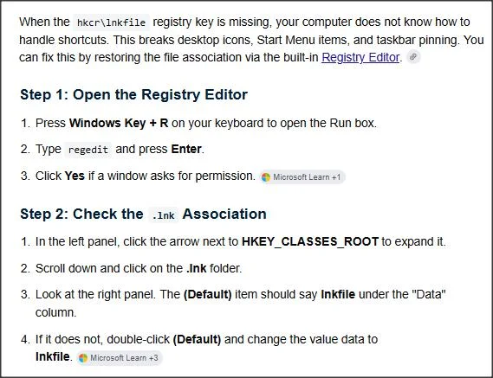Click the bold HKEY_CLASSES_ROOT text
Viewport: 493px width, 378px height.
[x=310, y=241]
